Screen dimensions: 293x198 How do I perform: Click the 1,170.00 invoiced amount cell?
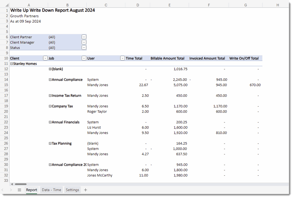click(220, 106)
